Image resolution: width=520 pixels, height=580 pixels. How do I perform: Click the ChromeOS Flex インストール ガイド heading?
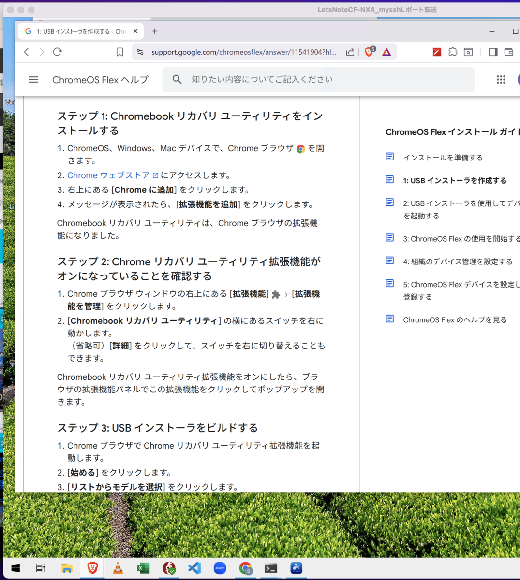[x=453, y=132]
